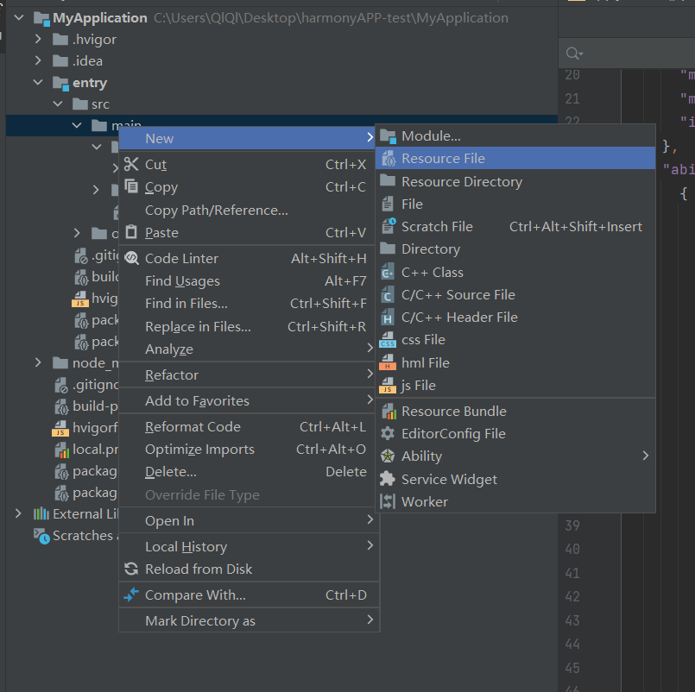Open the Ability submenu arrow

point(646,456)
